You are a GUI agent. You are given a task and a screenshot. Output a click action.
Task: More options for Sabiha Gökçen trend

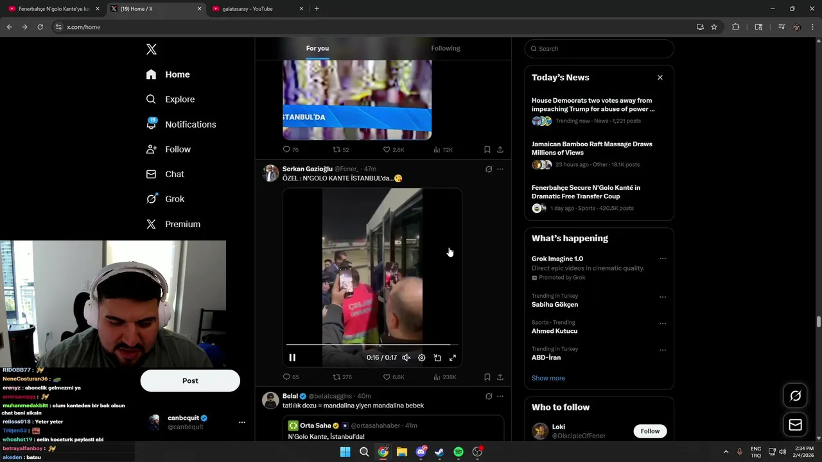663,297
